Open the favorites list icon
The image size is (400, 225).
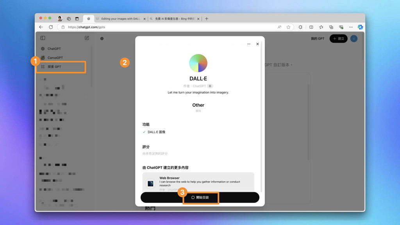pyautogui.click(x=321, y=27)
